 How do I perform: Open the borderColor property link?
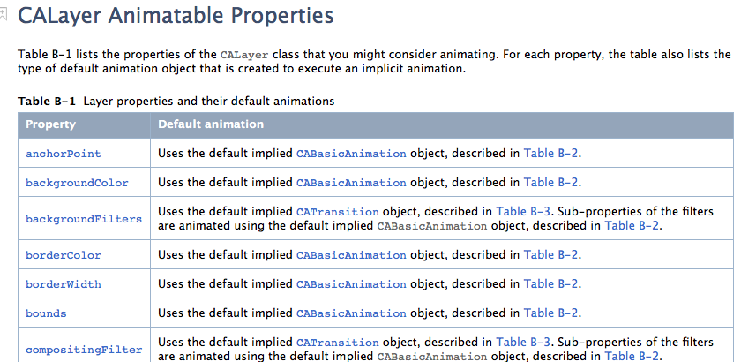(64, 255)
